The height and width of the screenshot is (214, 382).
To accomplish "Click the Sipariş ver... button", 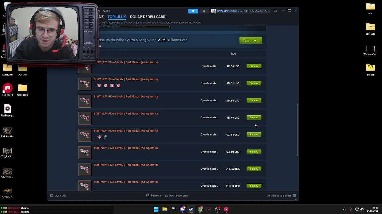I will (251, 40).
